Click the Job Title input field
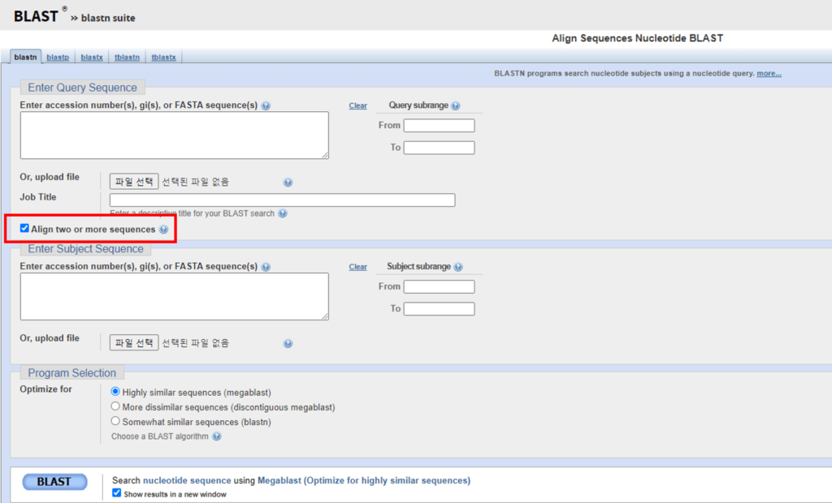Viewport: 832px width, 503px height. pyautogui.click(x=282, y=200)
